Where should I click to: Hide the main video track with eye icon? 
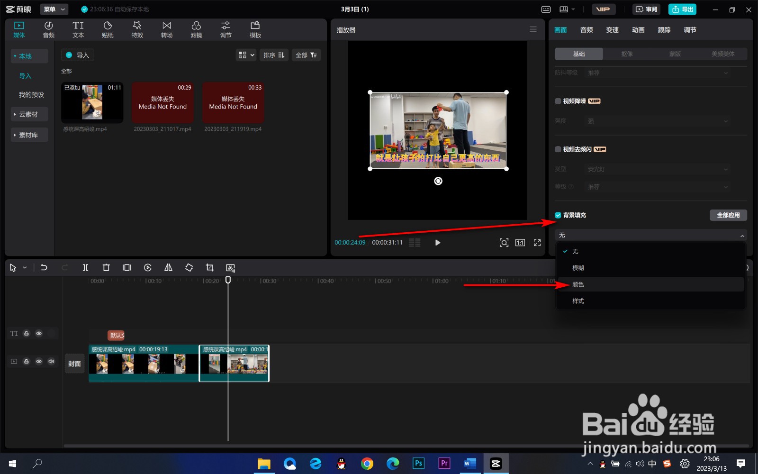[x=39, y=361]
